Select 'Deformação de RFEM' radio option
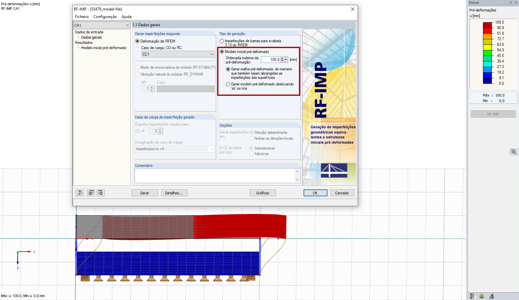This screenshot has height=300, width=519. pyautogui.click(x=137, y=41)
